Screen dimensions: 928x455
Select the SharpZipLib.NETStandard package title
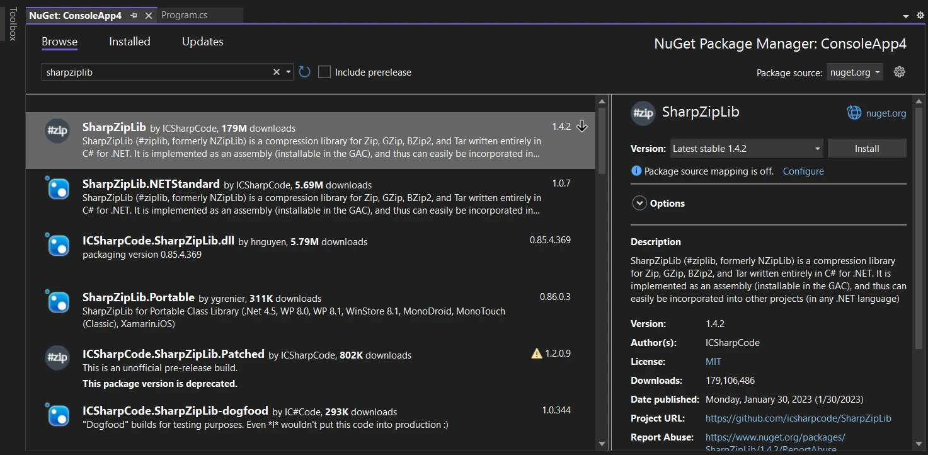(x=151, y=184)
